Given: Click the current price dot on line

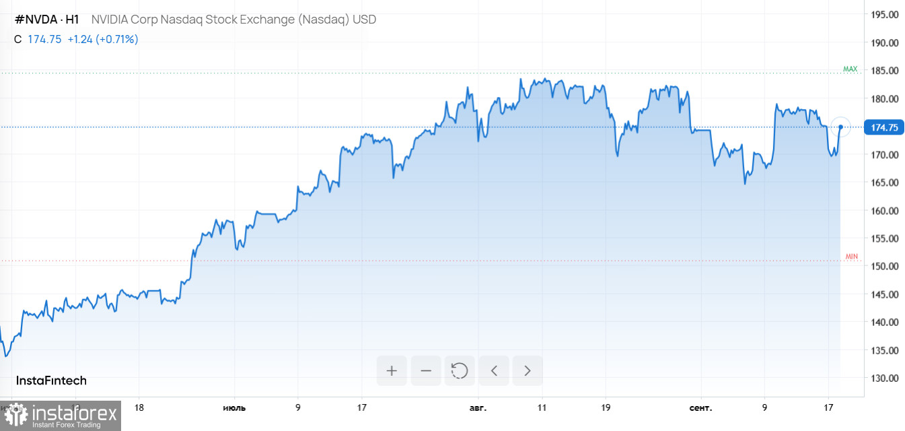Looking at the screenshot, I should coord(840,127).
